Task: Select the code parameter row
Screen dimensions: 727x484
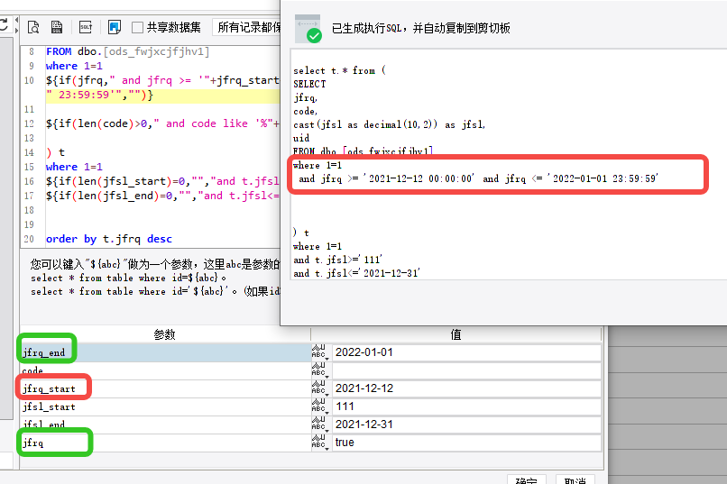Action: [x=166, y=370]
